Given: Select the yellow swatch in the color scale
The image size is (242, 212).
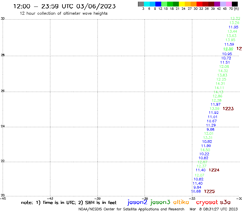Looking at the screenshot, I should [182, 4].
